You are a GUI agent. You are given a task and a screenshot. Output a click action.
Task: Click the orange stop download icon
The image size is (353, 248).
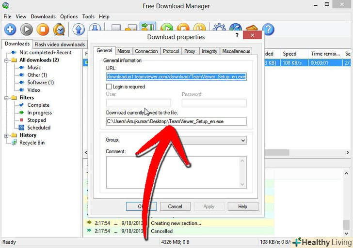pyautogui.click(x=43, y=29)
